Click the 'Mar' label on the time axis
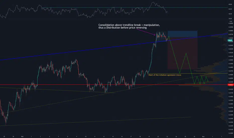The image size is (234, 138). 203,136
